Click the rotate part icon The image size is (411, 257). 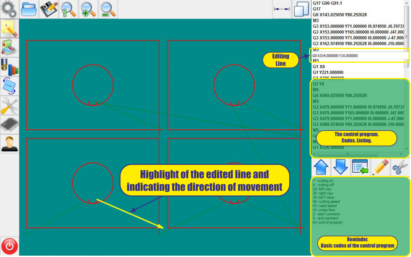pos(9,86)
